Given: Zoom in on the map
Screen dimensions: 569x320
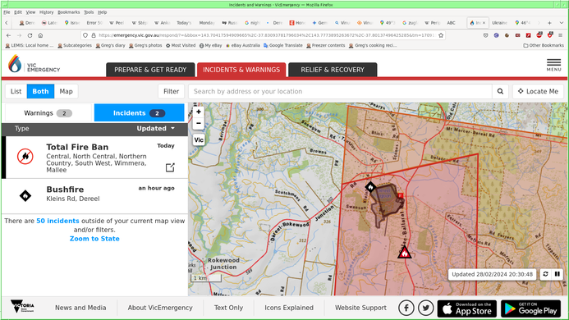Looking at the screenshot, I should click(199, 112).
